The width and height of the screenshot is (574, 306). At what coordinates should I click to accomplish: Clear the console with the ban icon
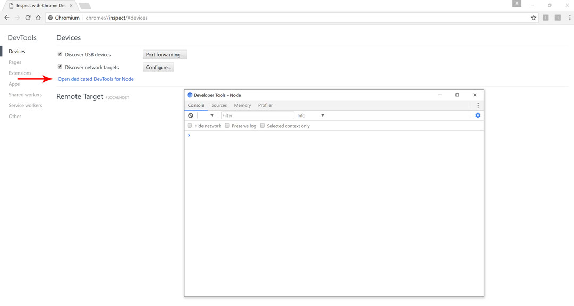tap(191, 115)
